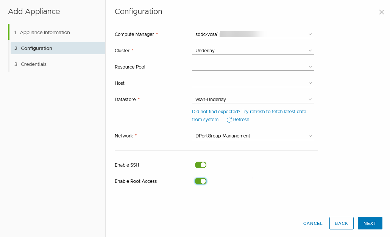Jump to the Credentials step
The width and height of the screenshot is (390, 237).
coord(33,64)
